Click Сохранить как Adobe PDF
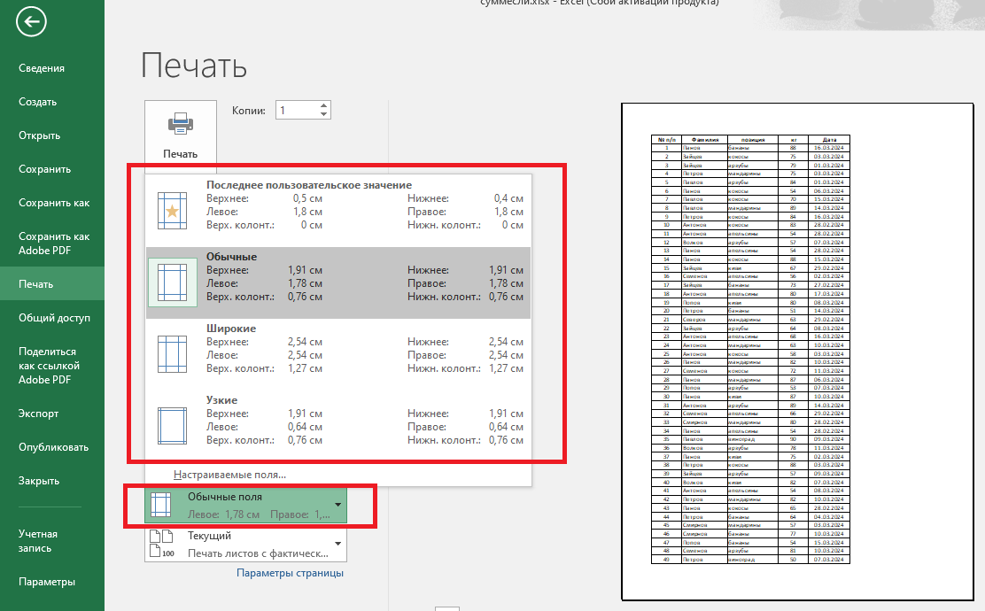The image size is (985, 611). [x=54, y=243]
